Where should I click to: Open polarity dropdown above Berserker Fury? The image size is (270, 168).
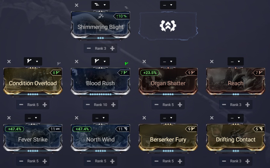pos(168,118)
